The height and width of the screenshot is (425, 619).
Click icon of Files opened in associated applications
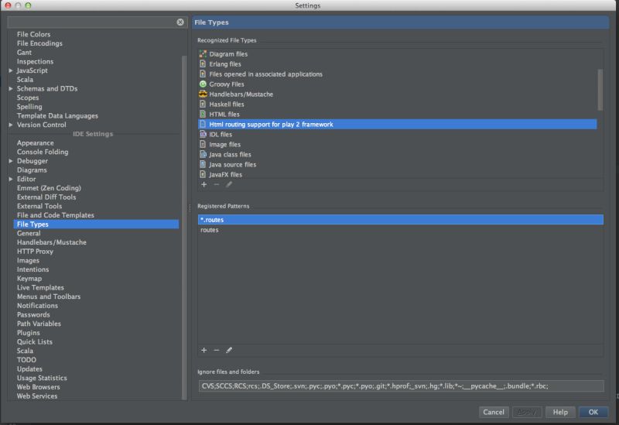203,74
